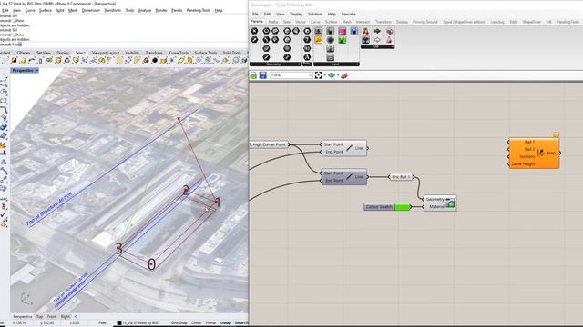
Task: Open new document icon in Grasshopper canvas toolbar
Action: click(253, 75)
